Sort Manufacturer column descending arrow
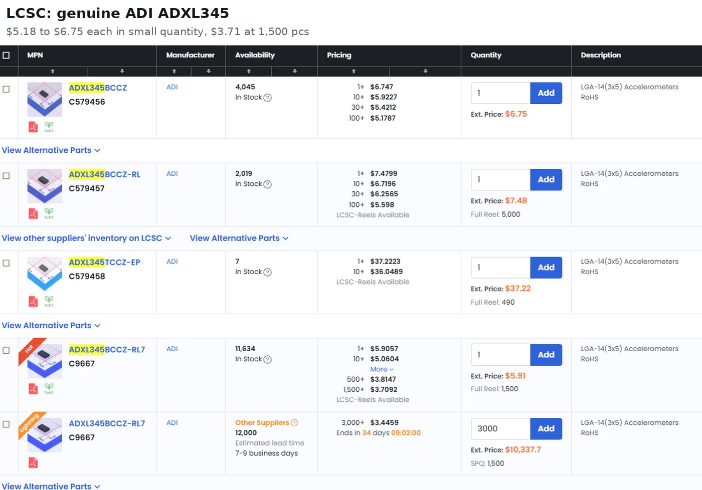The image size is (702, 490). pos(209,71)
